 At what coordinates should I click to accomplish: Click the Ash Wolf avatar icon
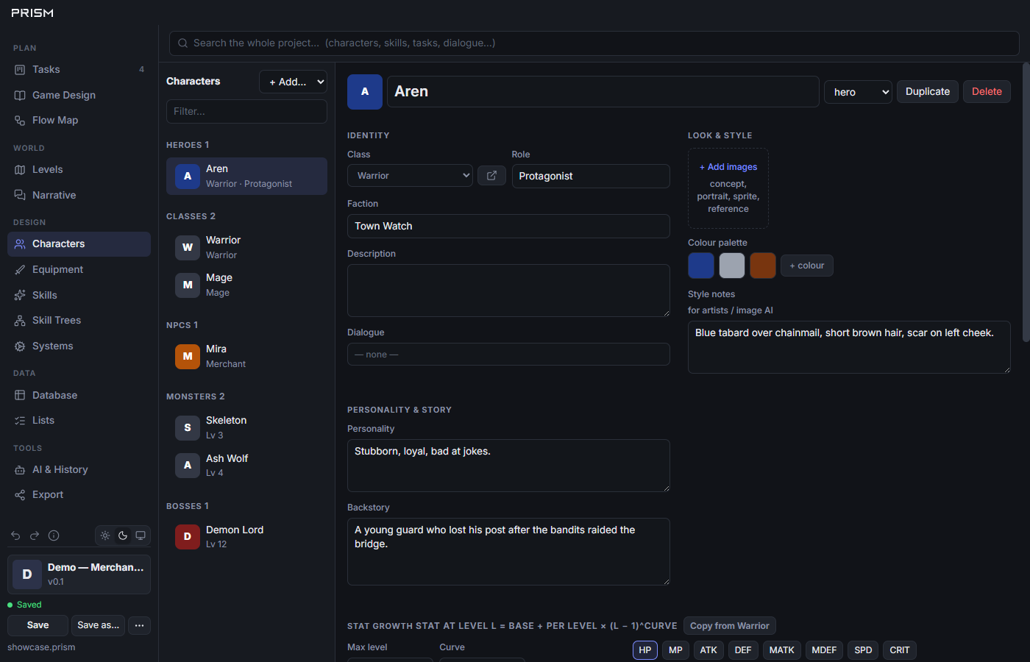[x=188, y=465]
